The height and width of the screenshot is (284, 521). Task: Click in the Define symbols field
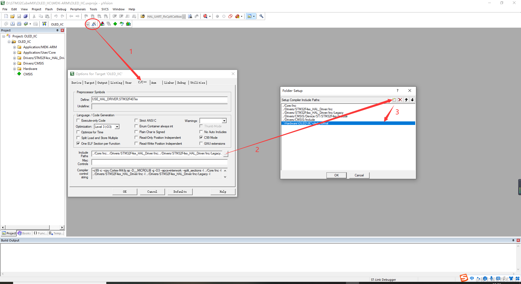click(x=160, y=99)
